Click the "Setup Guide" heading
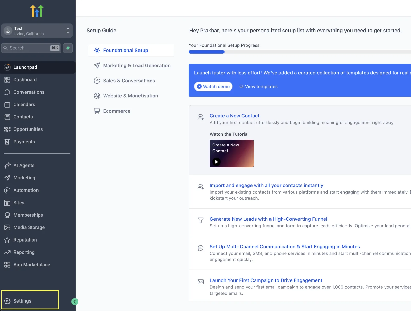 [x=101, y=31]
